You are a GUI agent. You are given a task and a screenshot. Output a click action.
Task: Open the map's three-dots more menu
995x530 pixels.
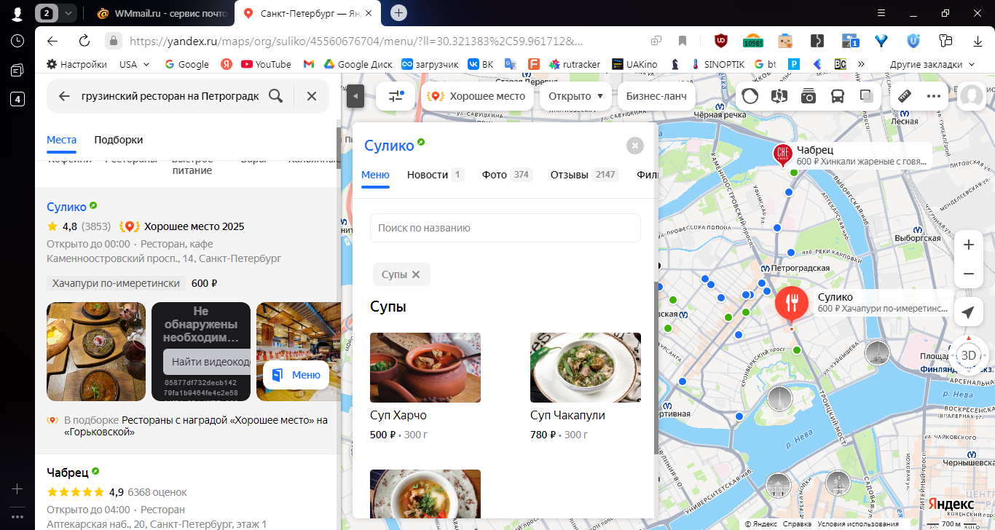pyautogui.click(x=934, y=96)
